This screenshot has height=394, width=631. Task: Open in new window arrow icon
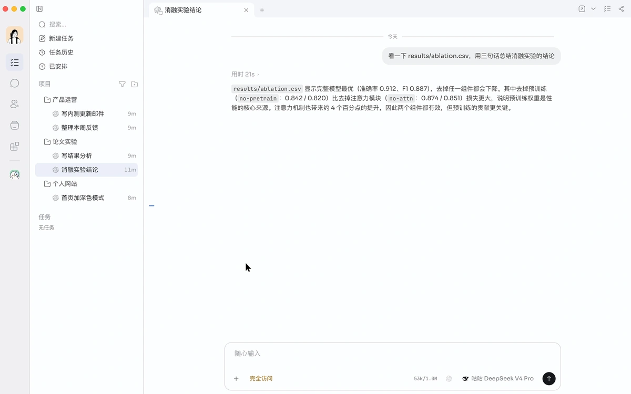point(582,9)
